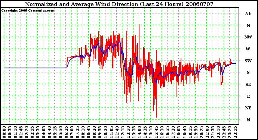Click the 06:25 time label

coord(66,132)
